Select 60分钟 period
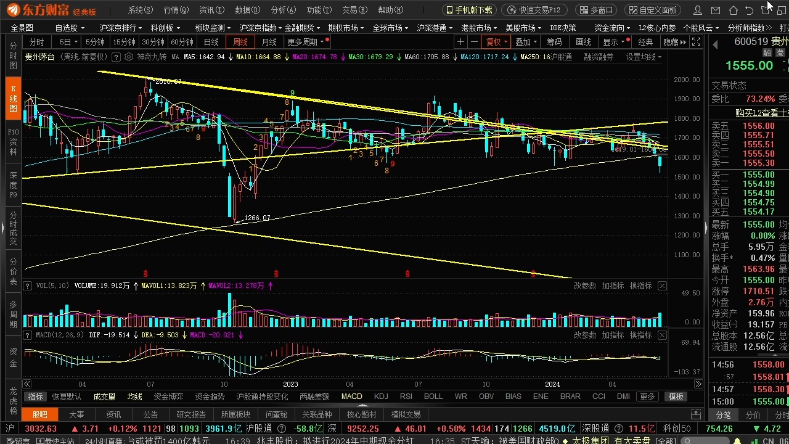 [182, 42]
